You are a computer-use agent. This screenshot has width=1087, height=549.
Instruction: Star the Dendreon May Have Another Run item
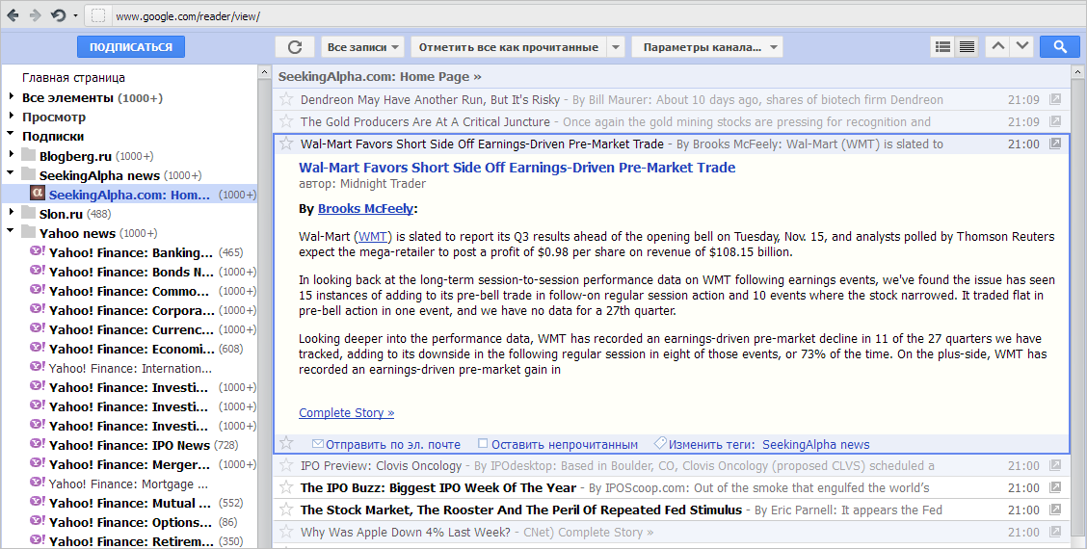[x=286, y=99]
